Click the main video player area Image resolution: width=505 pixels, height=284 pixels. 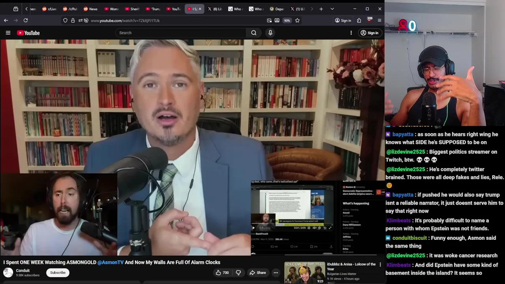(192, 148)
